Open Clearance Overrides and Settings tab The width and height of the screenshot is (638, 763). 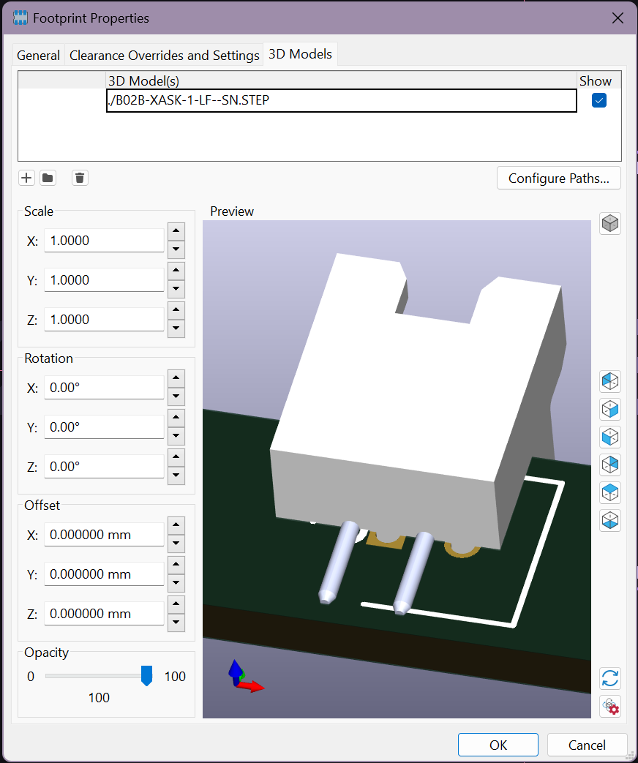point(164,56)
